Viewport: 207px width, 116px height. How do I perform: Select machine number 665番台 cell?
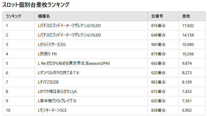(x=158, y=63)
